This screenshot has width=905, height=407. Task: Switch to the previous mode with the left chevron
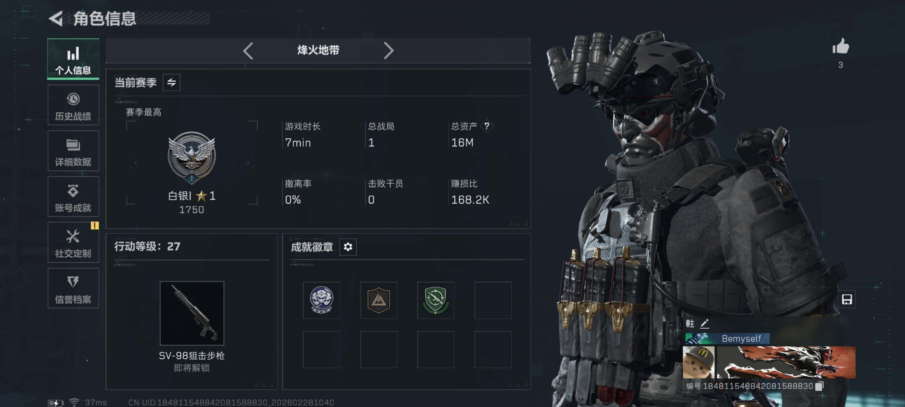[248, 51]
